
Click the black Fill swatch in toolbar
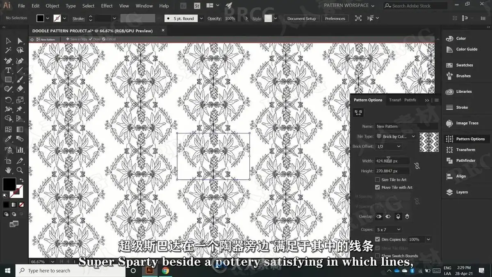point(9,185)
